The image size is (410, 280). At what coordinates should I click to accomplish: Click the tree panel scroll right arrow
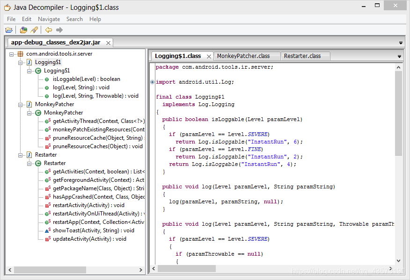141,270
